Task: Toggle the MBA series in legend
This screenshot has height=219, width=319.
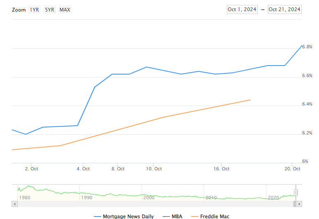Action: pyautogui.click(x=176, y=216)
